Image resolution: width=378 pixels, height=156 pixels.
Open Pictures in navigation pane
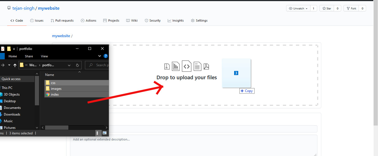click(10, 128)
